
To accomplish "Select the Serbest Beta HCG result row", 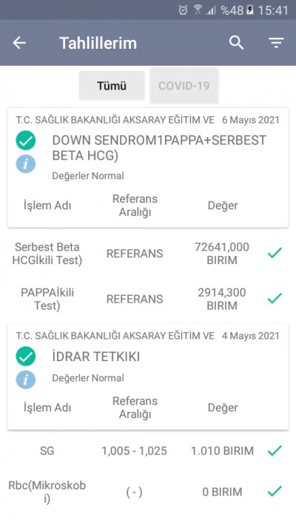I will pyautogui.click(x=148, y=253).
